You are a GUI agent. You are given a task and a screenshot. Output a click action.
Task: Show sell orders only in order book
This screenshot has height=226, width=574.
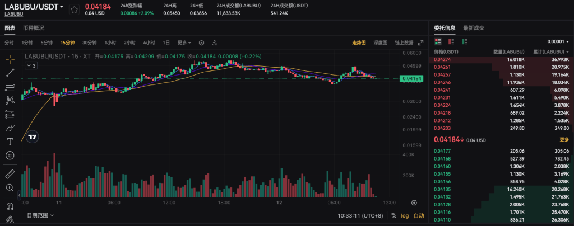click(452, 41)
